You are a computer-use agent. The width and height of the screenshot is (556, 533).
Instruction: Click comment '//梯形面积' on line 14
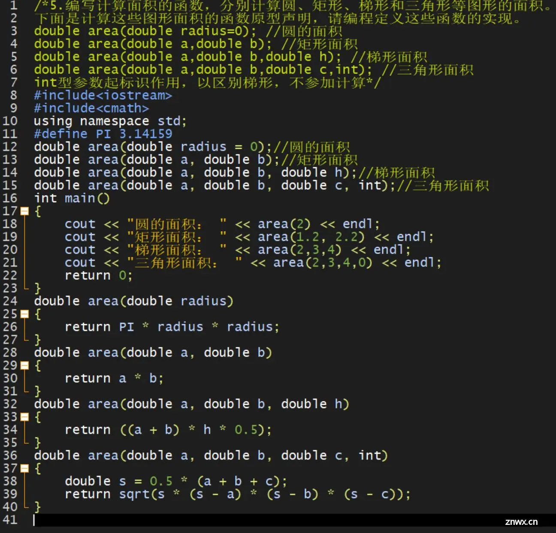point(397,172)
